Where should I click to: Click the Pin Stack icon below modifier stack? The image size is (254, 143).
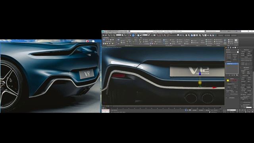(227, 75)
